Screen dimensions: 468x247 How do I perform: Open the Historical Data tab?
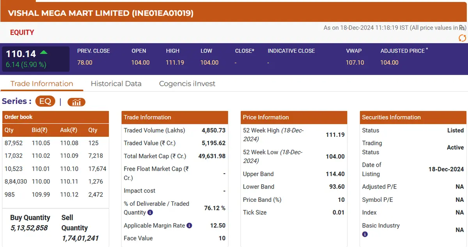coord(116,83)
